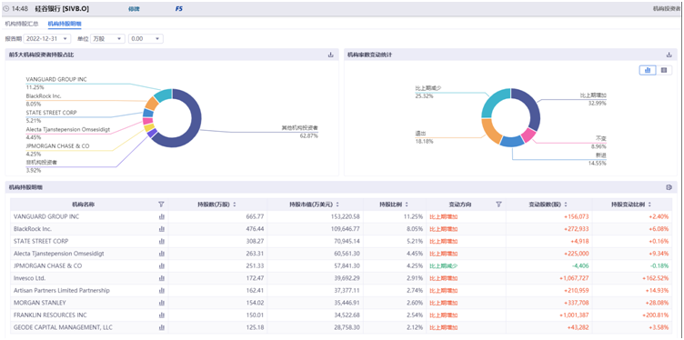
Task: Click FRANKLIN RESOURCES INC name in table
Action: pyautogui.click(x=50, y=315)
